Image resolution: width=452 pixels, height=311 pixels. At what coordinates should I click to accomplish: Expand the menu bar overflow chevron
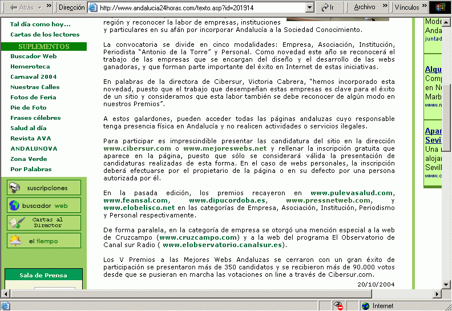[x=385, y=6]
